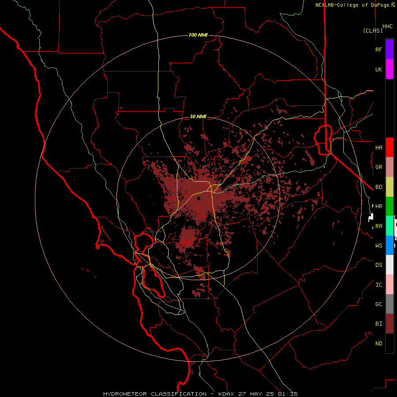Click the RA legend label
The width and height of the screenshot is (397, 397).
coord(378,226)
